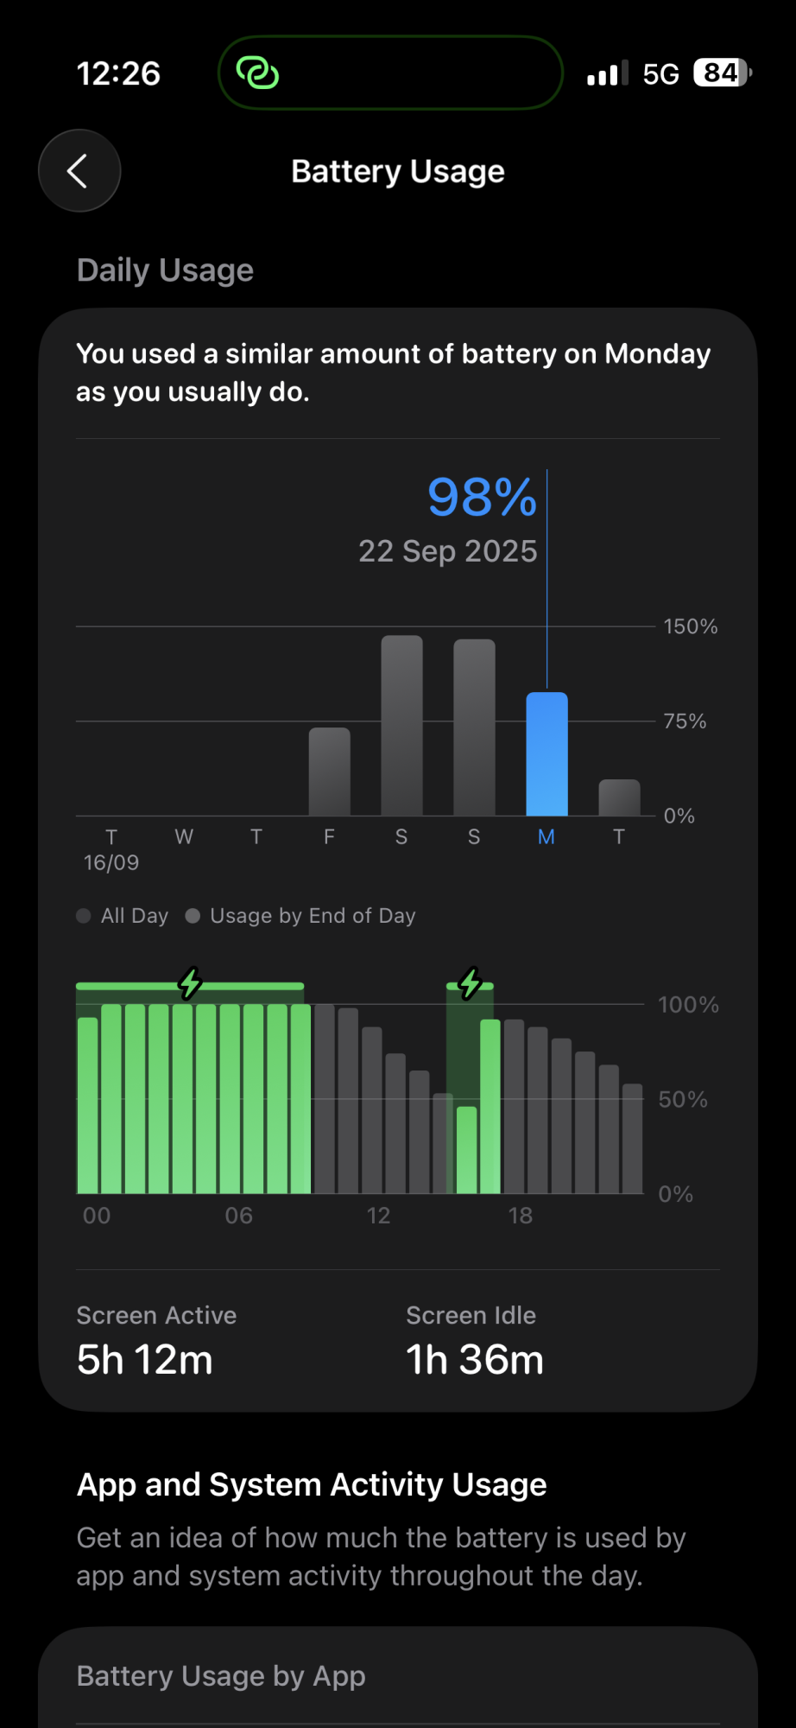Tap the Screen Active 5h 12m stat
Image resolution: width=796 pixels, height=1728 pixels.
145,1341
